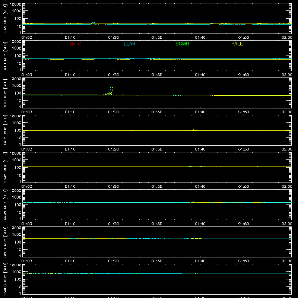Click the 10000 y-axis label of 245 MHz plot
This screenshot has width=298, height=298.
pyautogui.click(x=16, y=4)
